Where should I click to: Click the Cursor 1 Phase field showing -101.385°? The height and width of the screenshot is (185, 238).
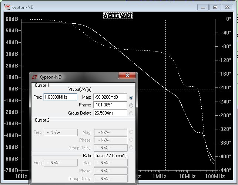point(110,105)
